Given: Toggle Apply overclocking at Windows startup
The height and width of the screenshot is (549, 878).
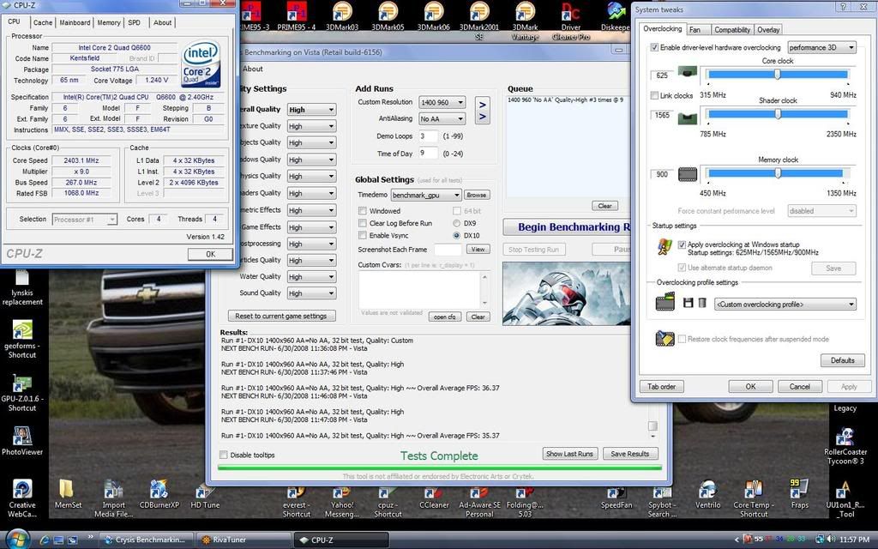Looking at the screenshot, I should [x=682, y=244].
